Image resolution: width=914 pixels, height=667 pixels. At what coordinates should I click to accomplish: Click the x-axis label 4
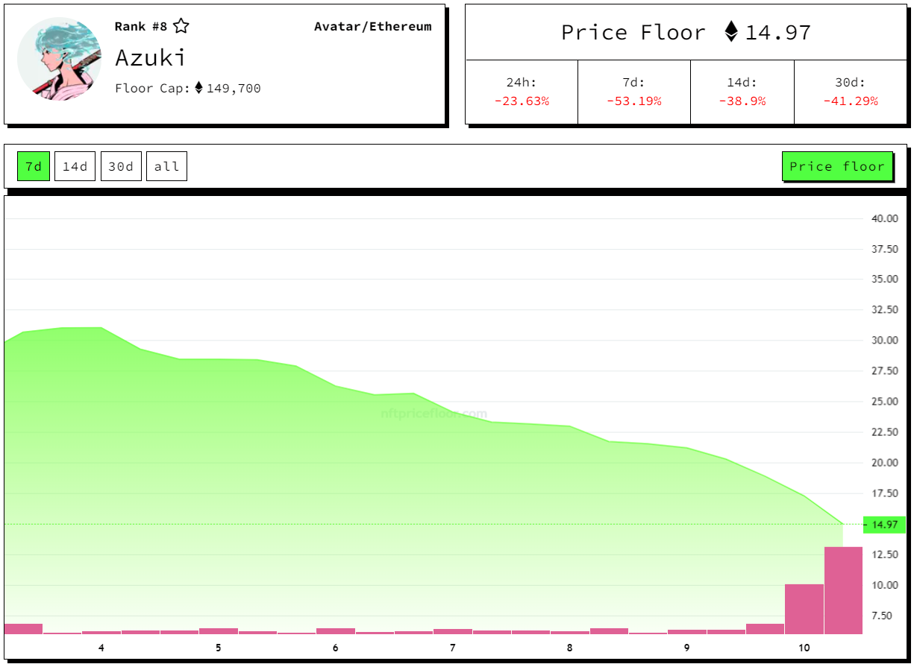point(101,648)
